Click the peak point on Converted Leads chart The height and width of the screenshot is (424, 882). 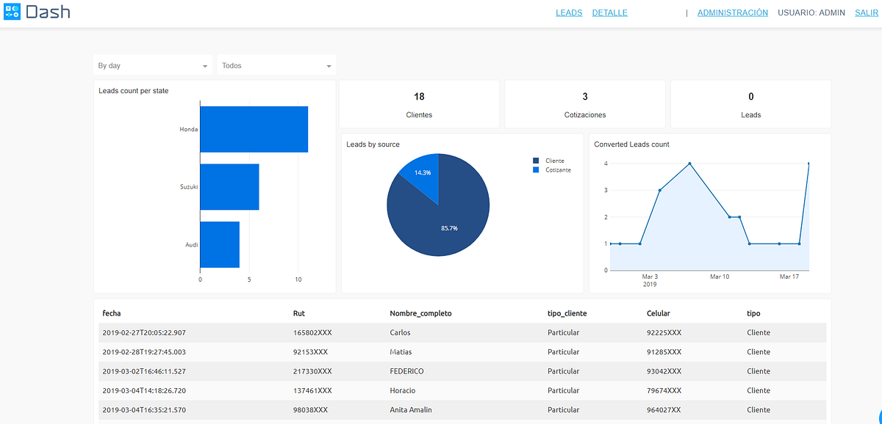688,163
